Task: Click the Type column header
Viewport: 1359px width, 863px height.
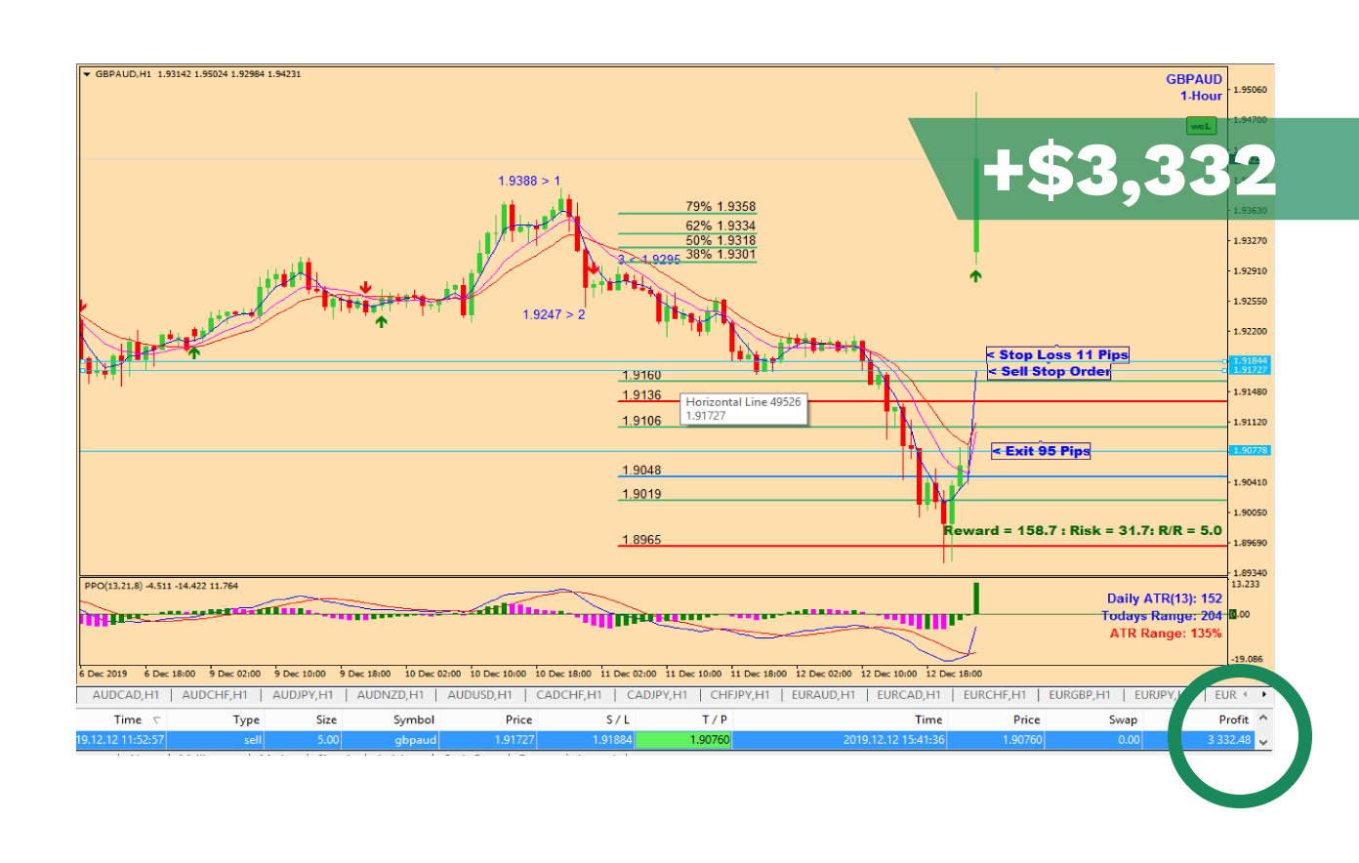Action: pyautogui.click(x=246, y=719)
